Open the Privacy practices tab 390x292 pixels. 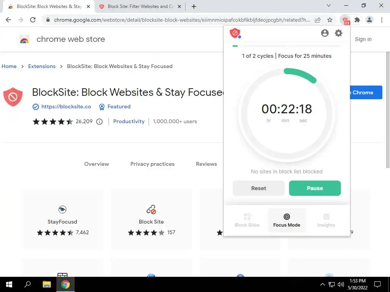tap(152, 164)
